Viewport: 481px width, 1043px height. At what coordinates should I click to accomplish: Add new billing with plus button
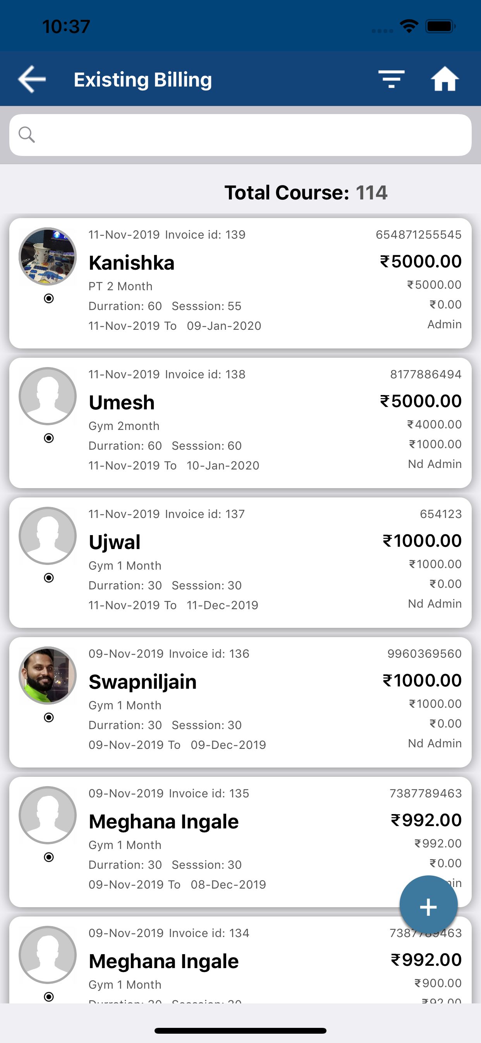click(428, 906)
